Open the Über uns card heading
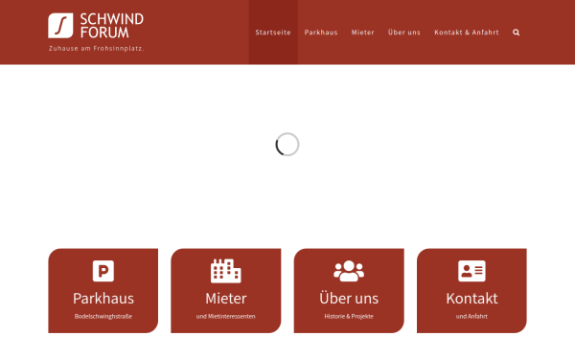 349,298
